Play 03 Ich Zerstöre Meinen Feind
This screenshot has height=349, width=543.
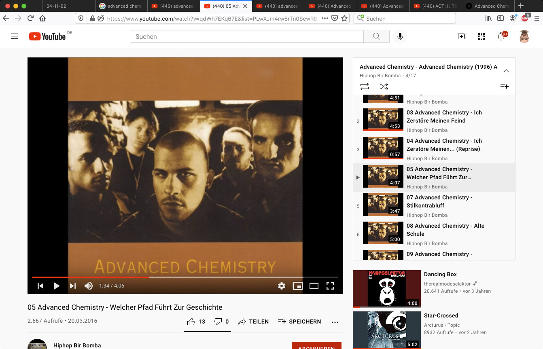tap(434, 121)
